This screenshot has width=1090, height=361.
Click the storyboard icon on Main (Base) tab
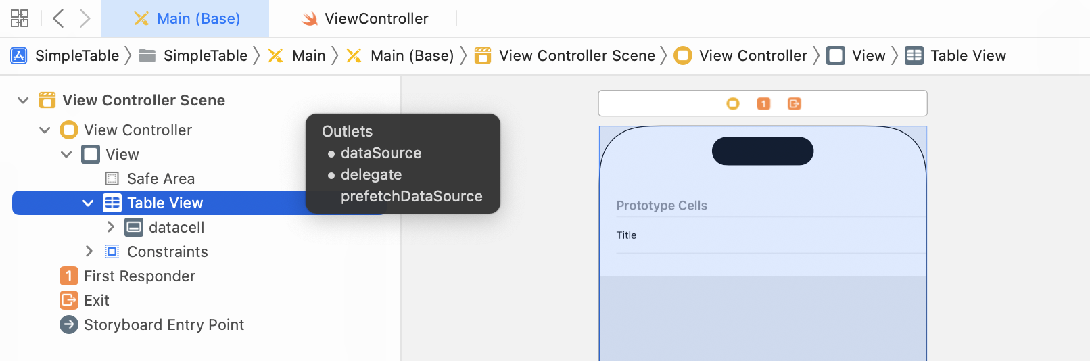[141, 18]
